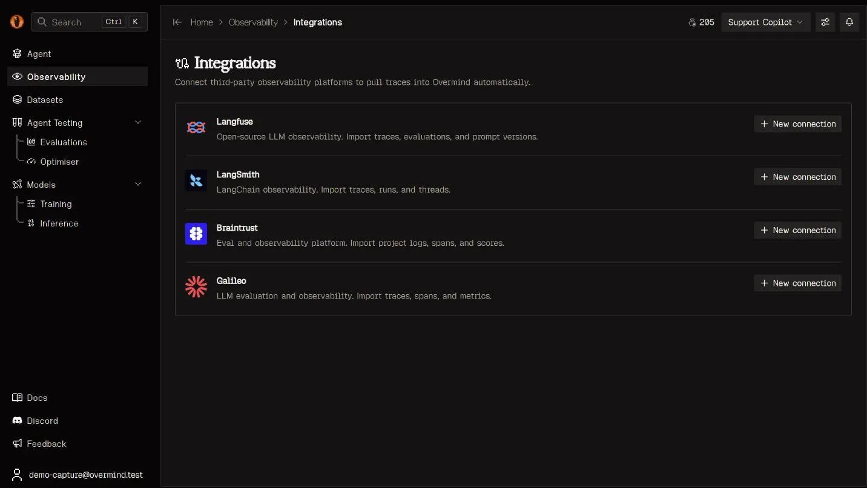Viewport: 867px width, 488px height.
Task: Go to Observability breadcrumb
Action: pyautogui.click(x=253, y=22)
